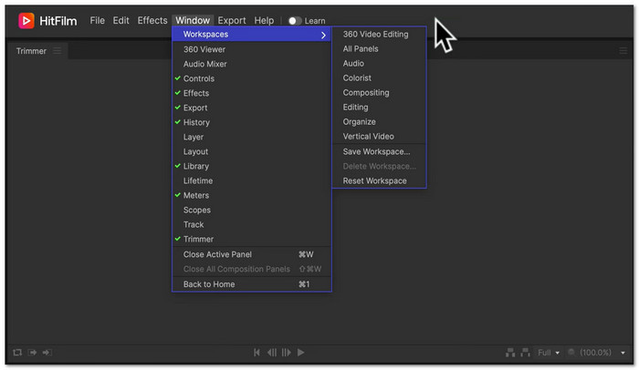Click the overlay clip arrow icon

(x=47, y=353)
